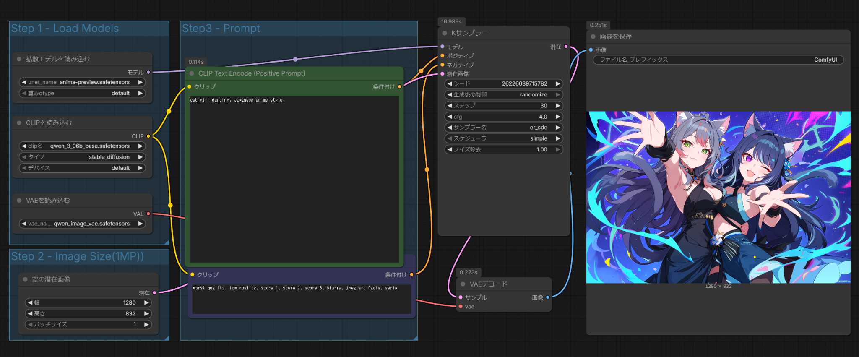Collapse the VAEデコード node via its dot

pos(463,284)
